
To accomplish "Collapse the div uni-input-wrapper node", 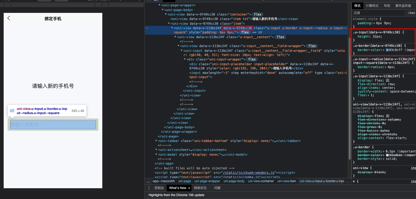I will [x=185, y=59].
